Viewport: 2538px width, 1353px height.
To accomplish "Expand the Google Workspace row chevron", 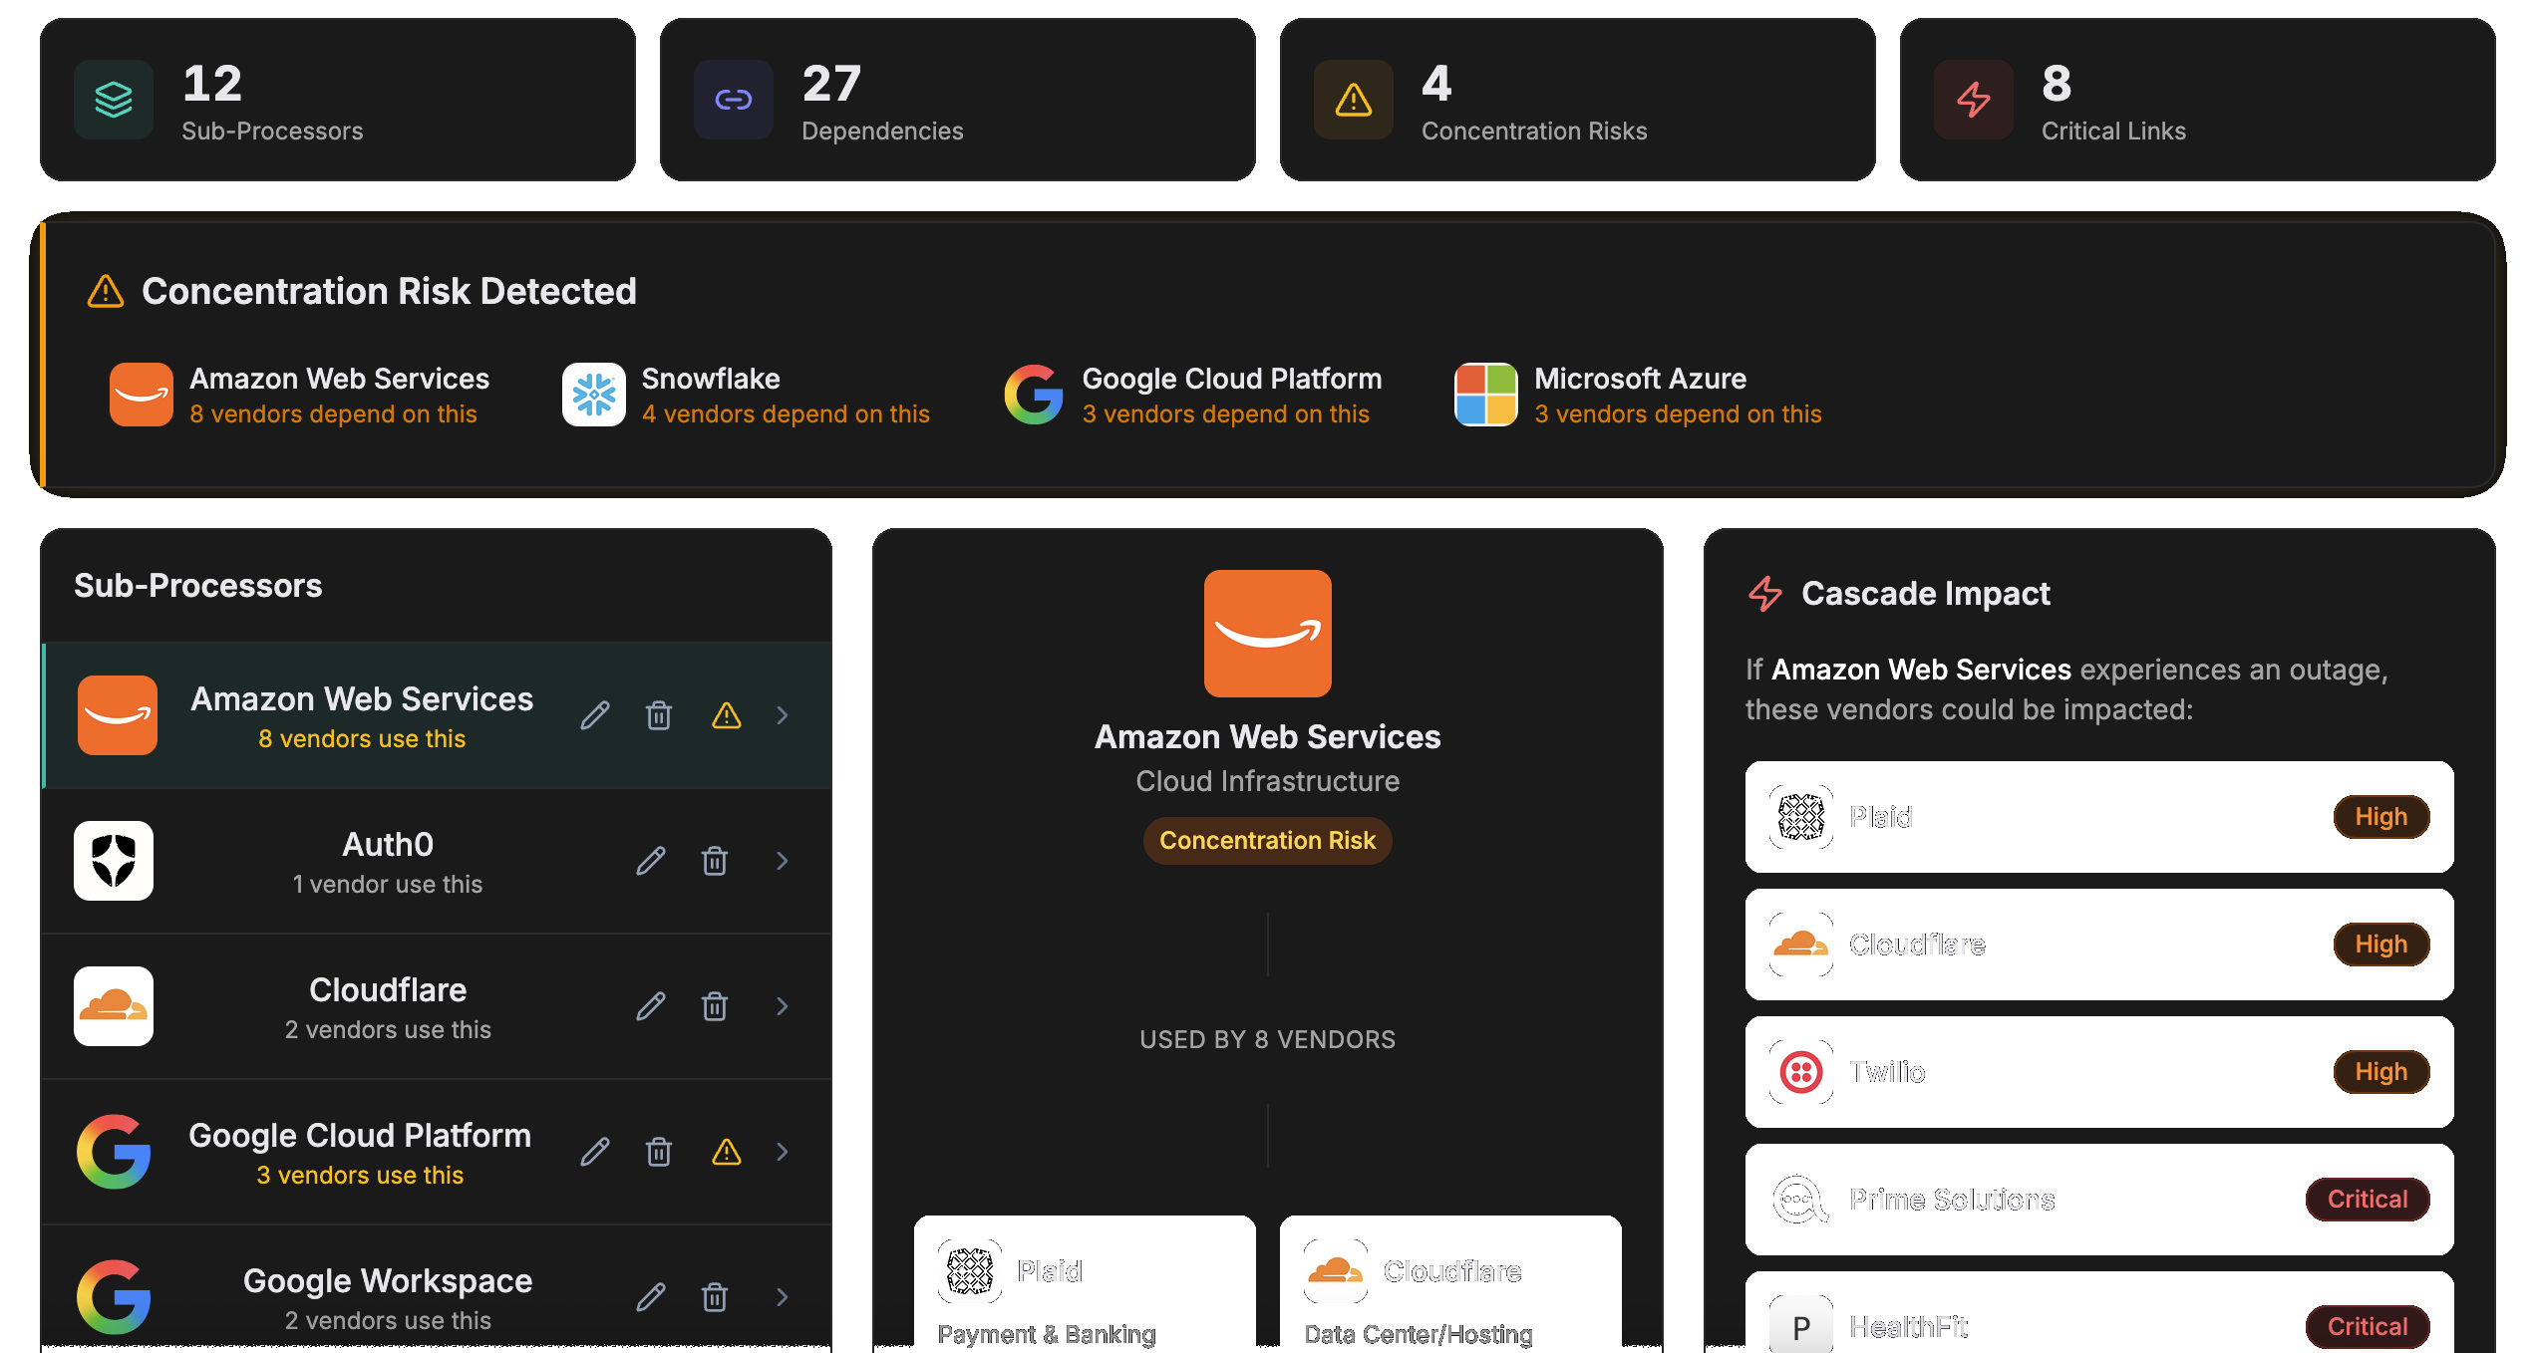I will click(783, 1297).
